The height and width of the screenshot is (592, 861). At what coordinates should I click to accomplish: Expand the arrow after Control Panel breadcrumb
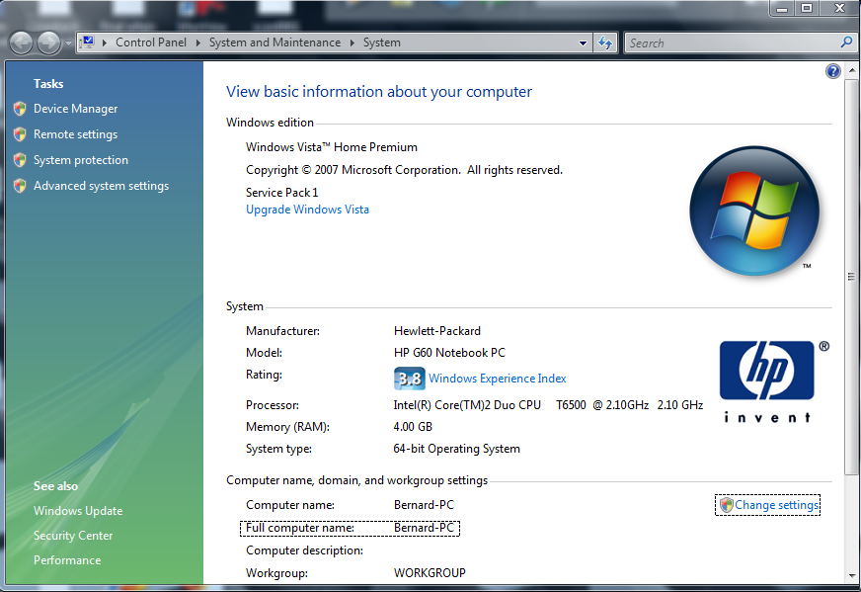pos(197,42)
